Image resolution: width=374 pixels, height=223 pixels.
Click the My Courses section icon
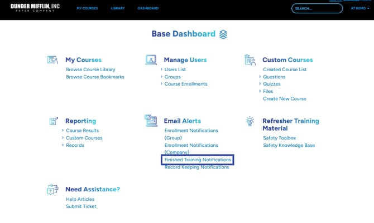[52, 60]
